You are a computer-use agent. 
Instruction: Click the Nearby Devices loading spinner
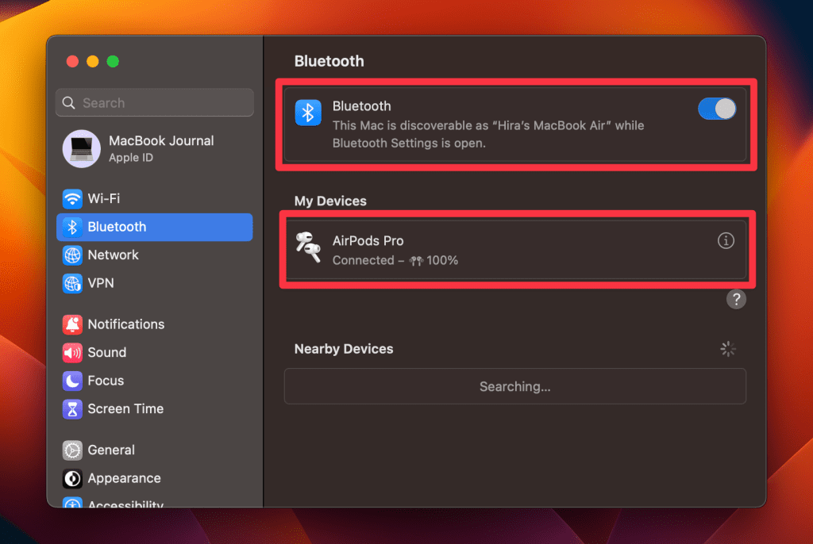pos(728,349)
